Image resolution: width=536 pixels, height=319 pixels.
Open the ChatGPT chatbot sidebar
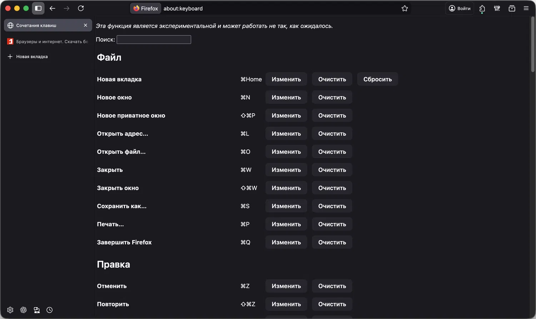(x=23, y=310)
